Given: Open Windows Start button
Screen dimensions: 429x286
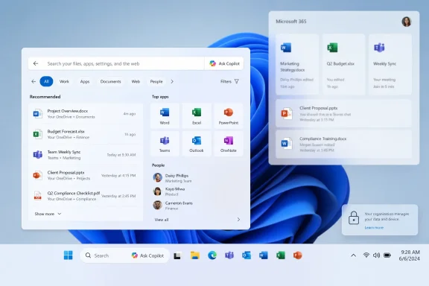Looking at the screenshot, I should (x=68, y=255).
